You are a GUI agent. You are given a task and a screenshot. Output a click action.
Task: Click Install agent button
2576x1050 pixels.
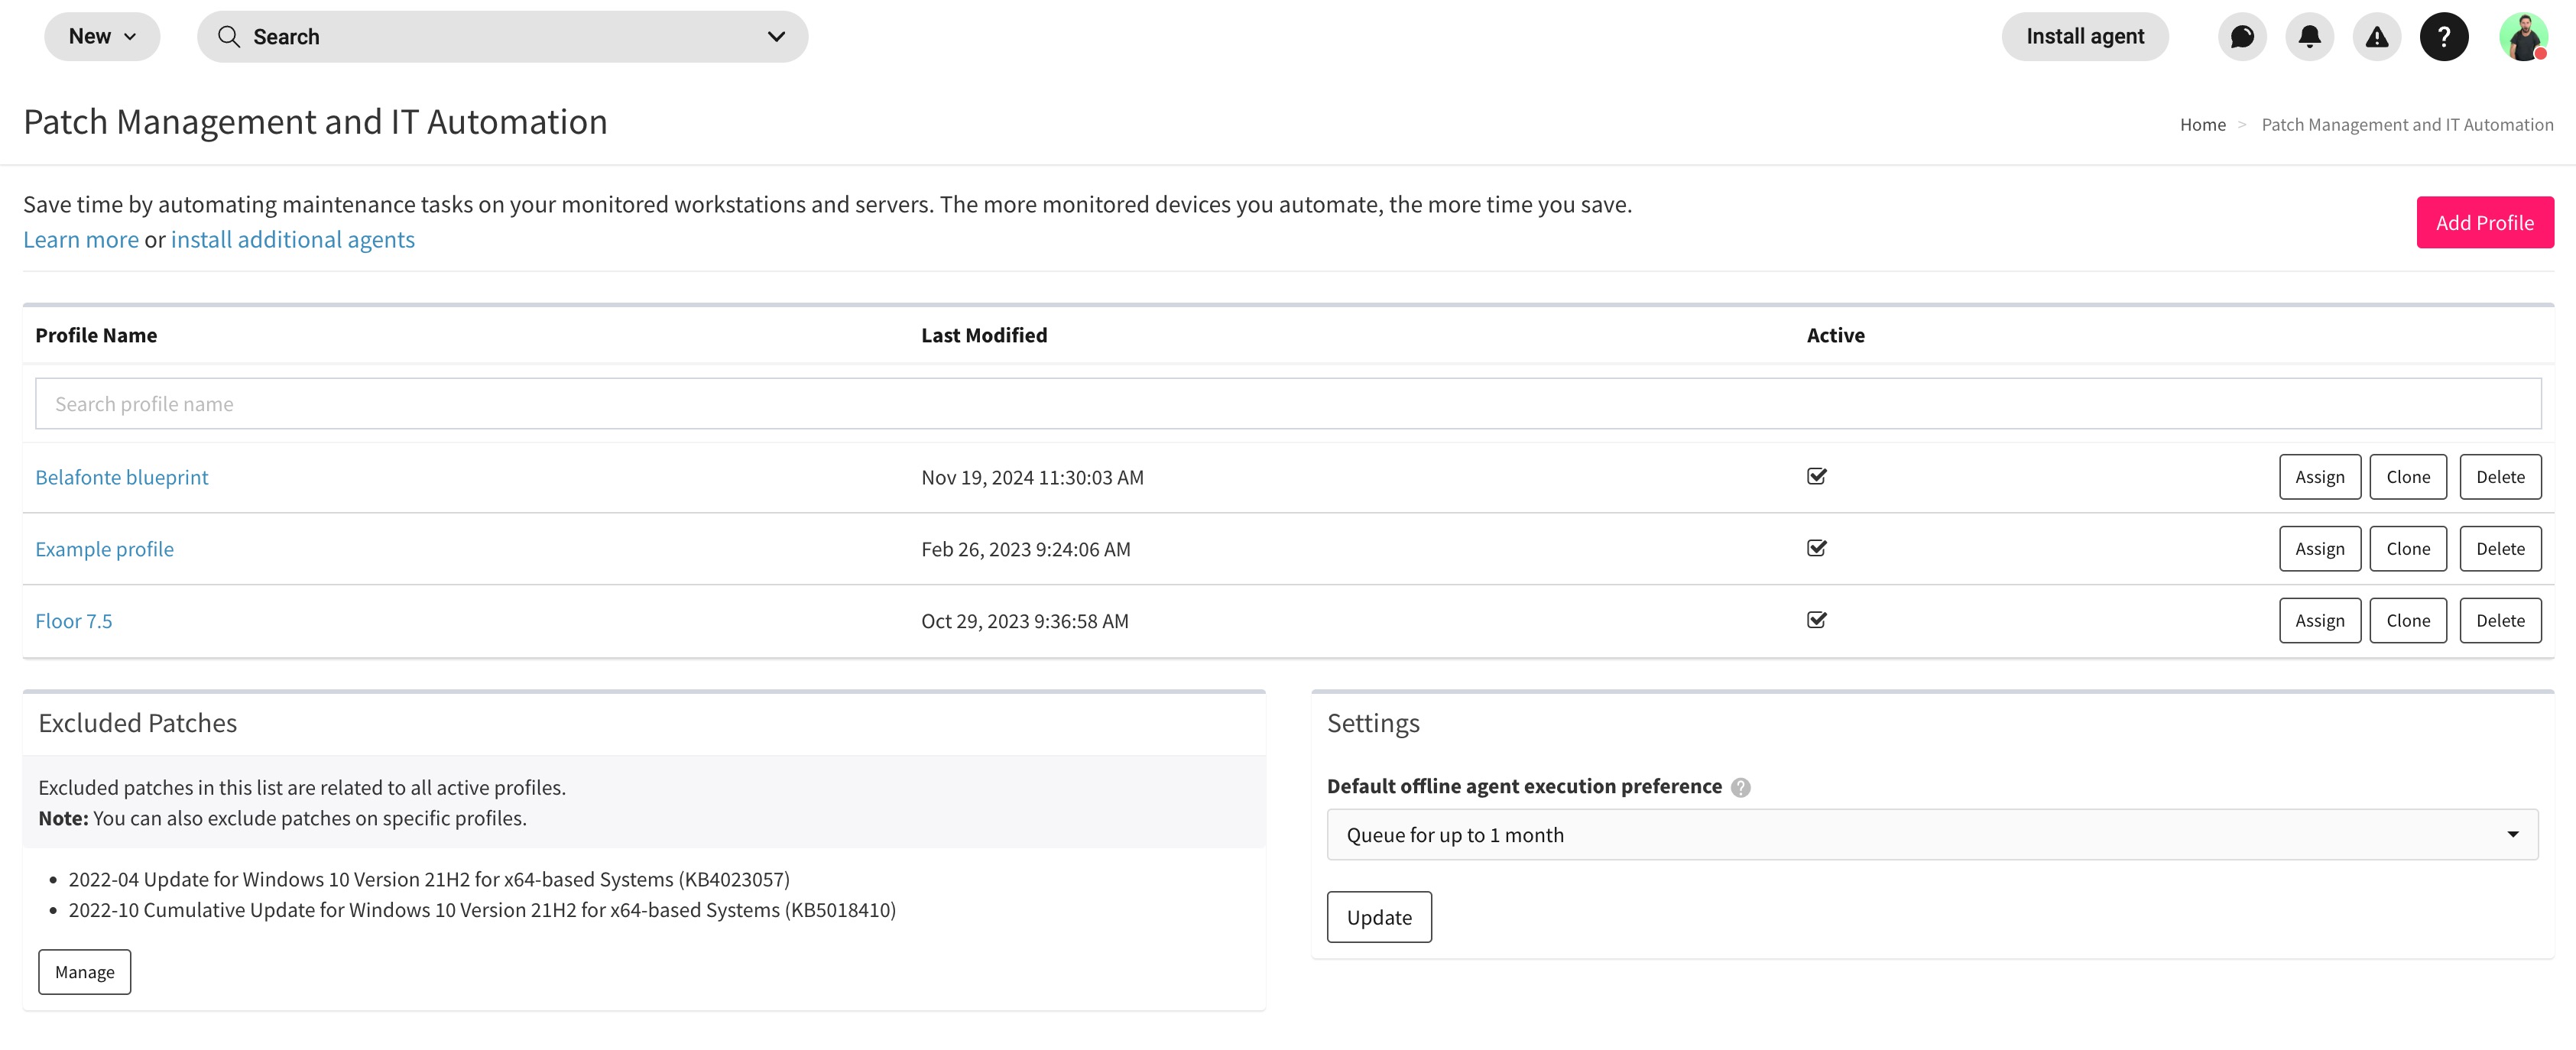point(2084,37)
